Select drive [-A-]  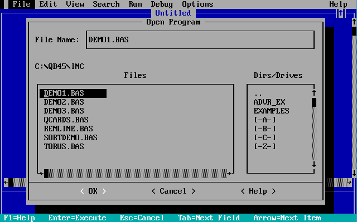tap(265, 120)
